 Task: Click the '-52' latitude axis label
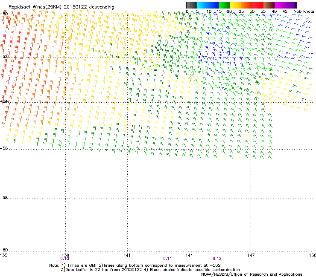coord(4,57)
